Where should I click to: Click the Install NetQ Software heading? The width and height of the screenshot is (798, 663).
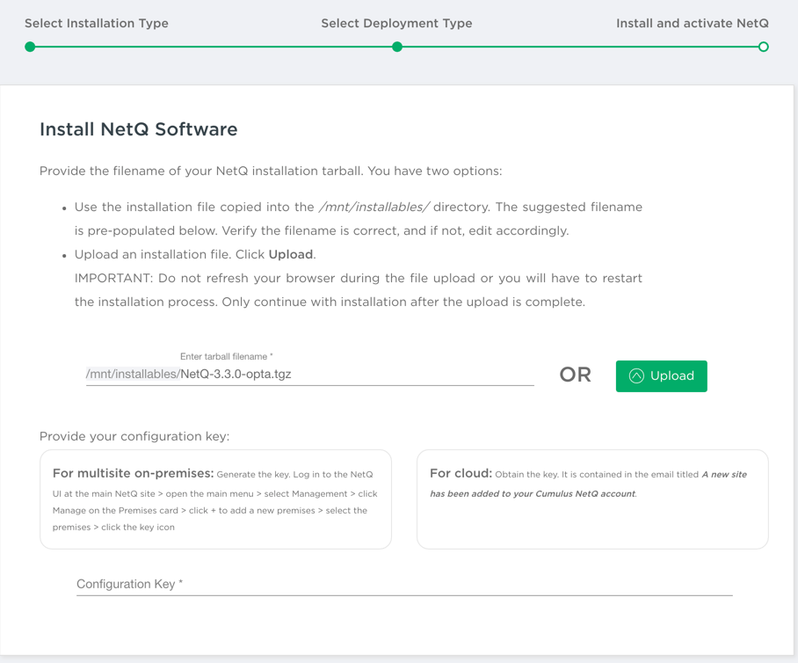139,129
